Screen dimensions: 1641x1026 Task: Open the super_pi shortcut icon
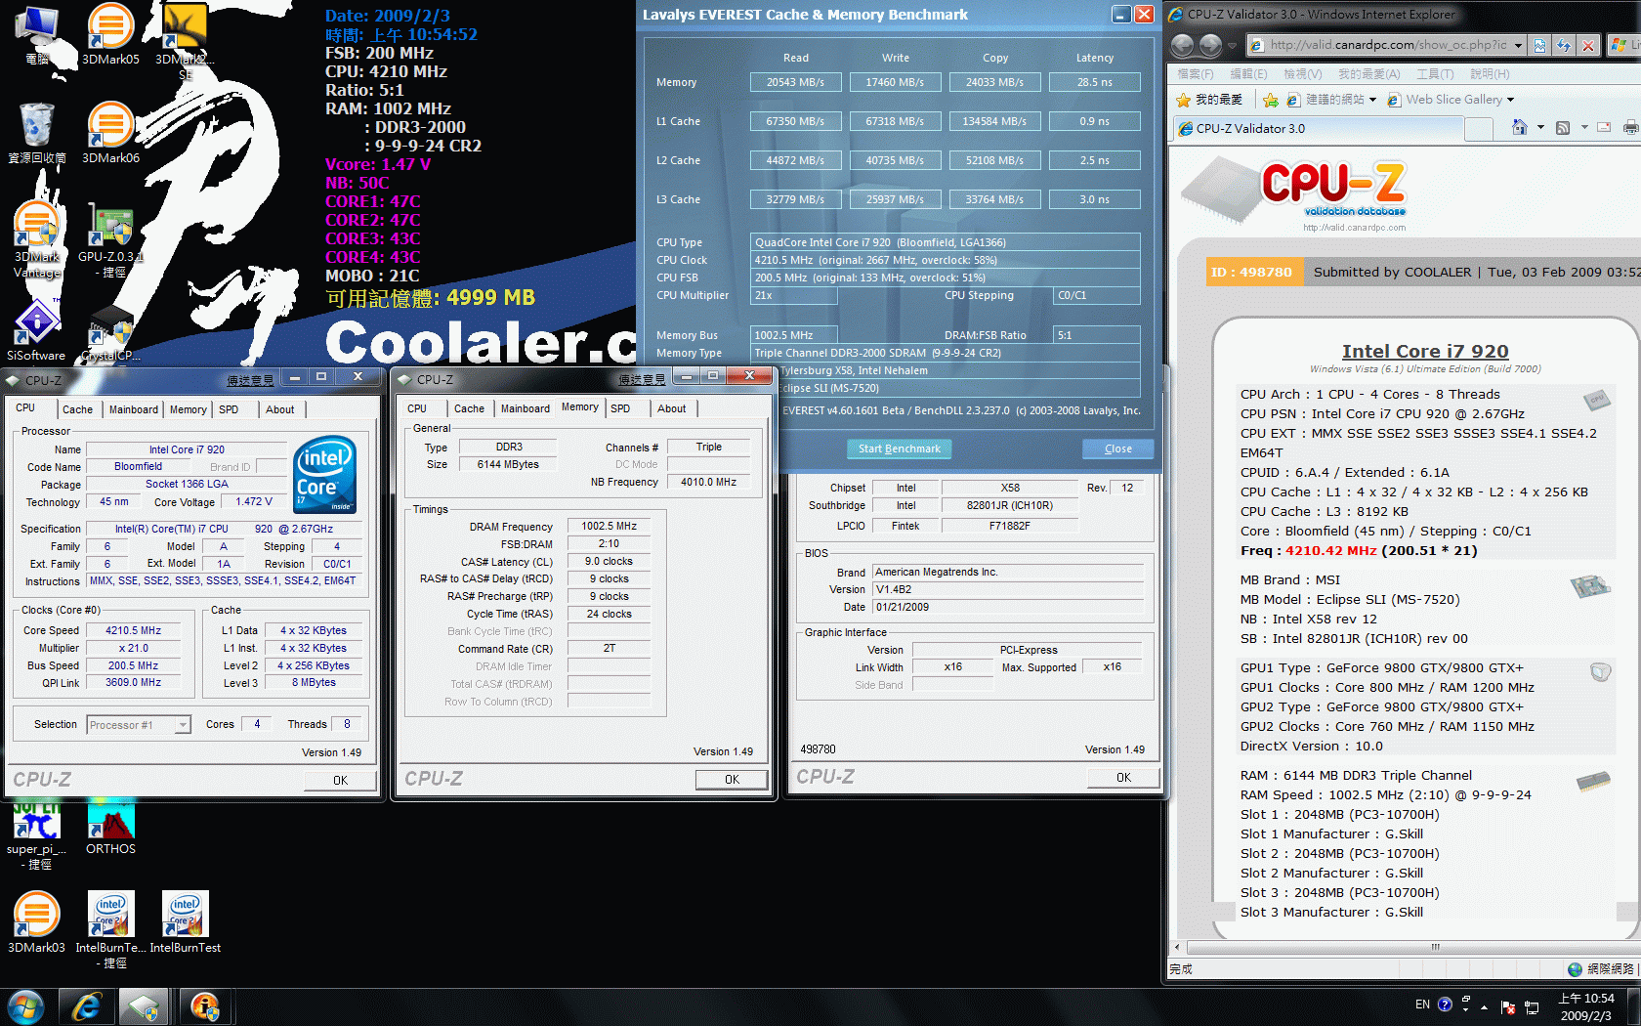pyautogui.click(x=37, y=835)
